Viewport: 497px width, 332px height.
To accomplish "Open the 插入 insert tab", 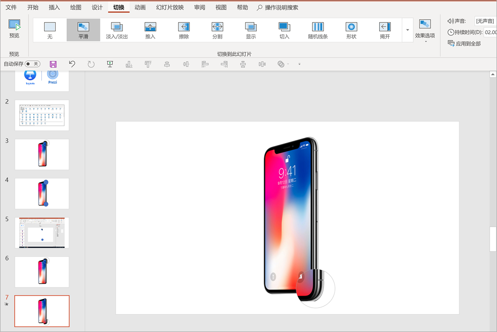I will coord(54,7).
